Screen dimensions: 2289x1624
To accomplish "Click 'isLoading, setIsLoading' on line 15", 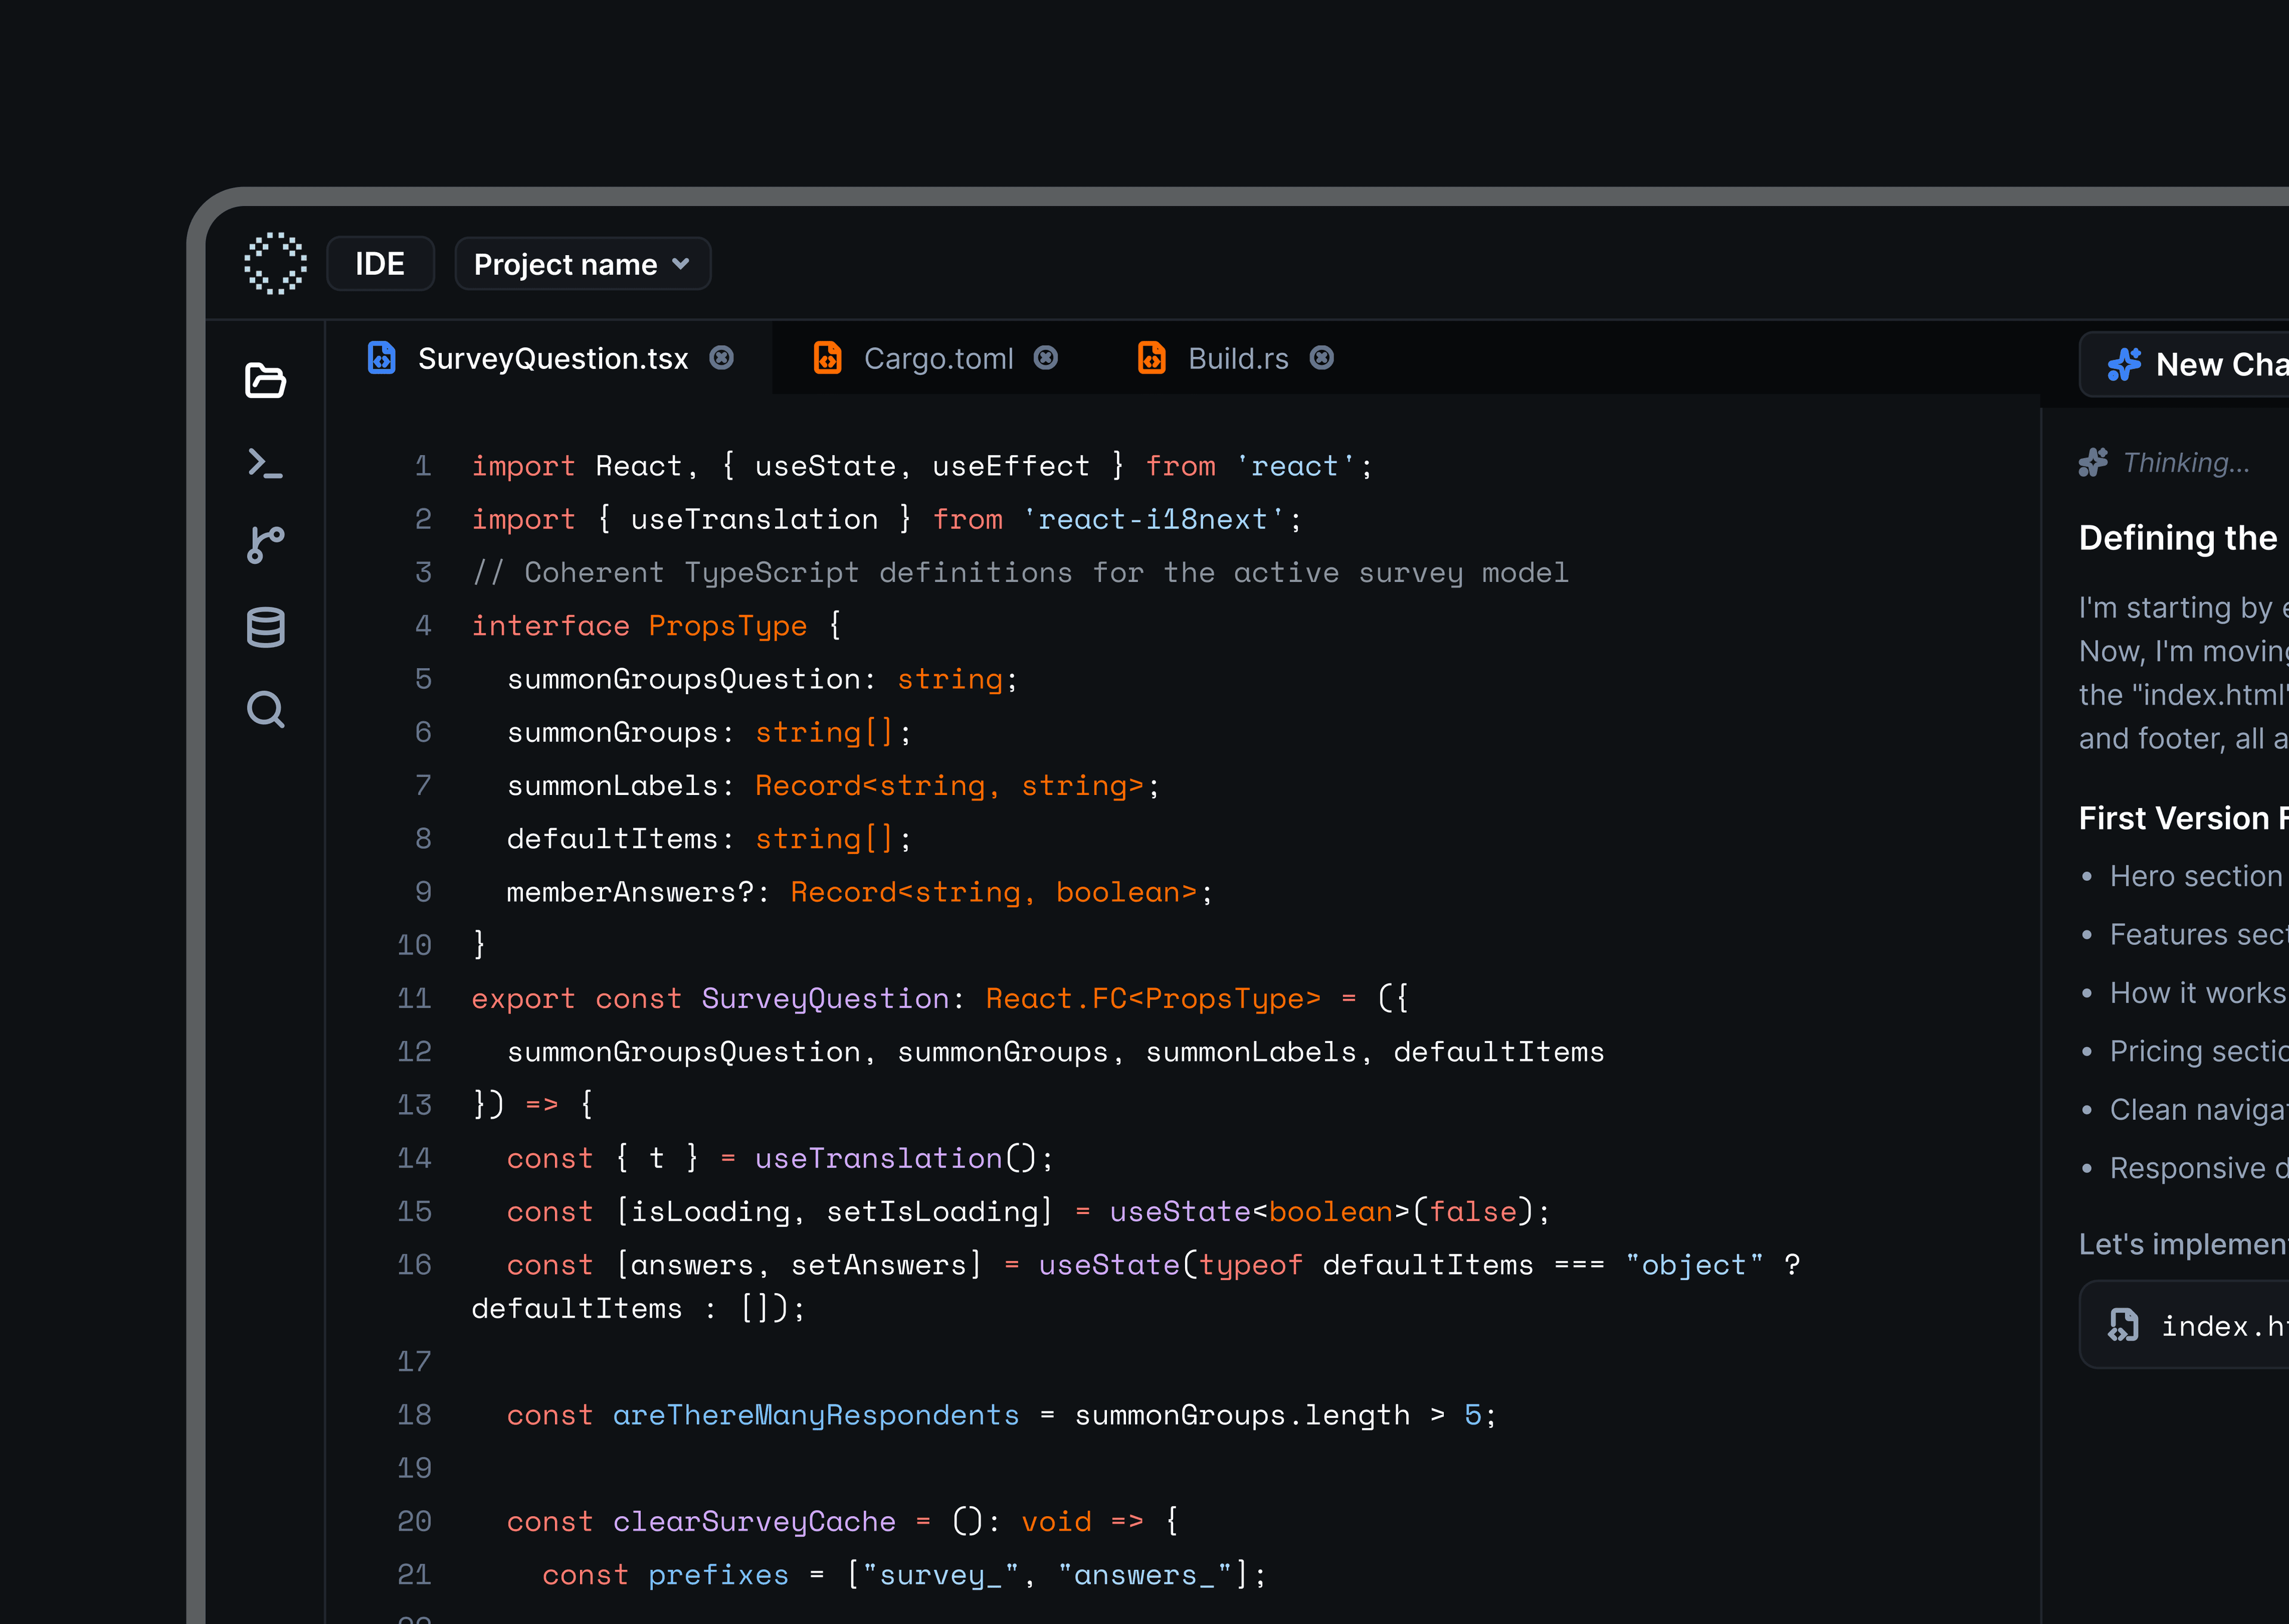I will [835, 1212].
